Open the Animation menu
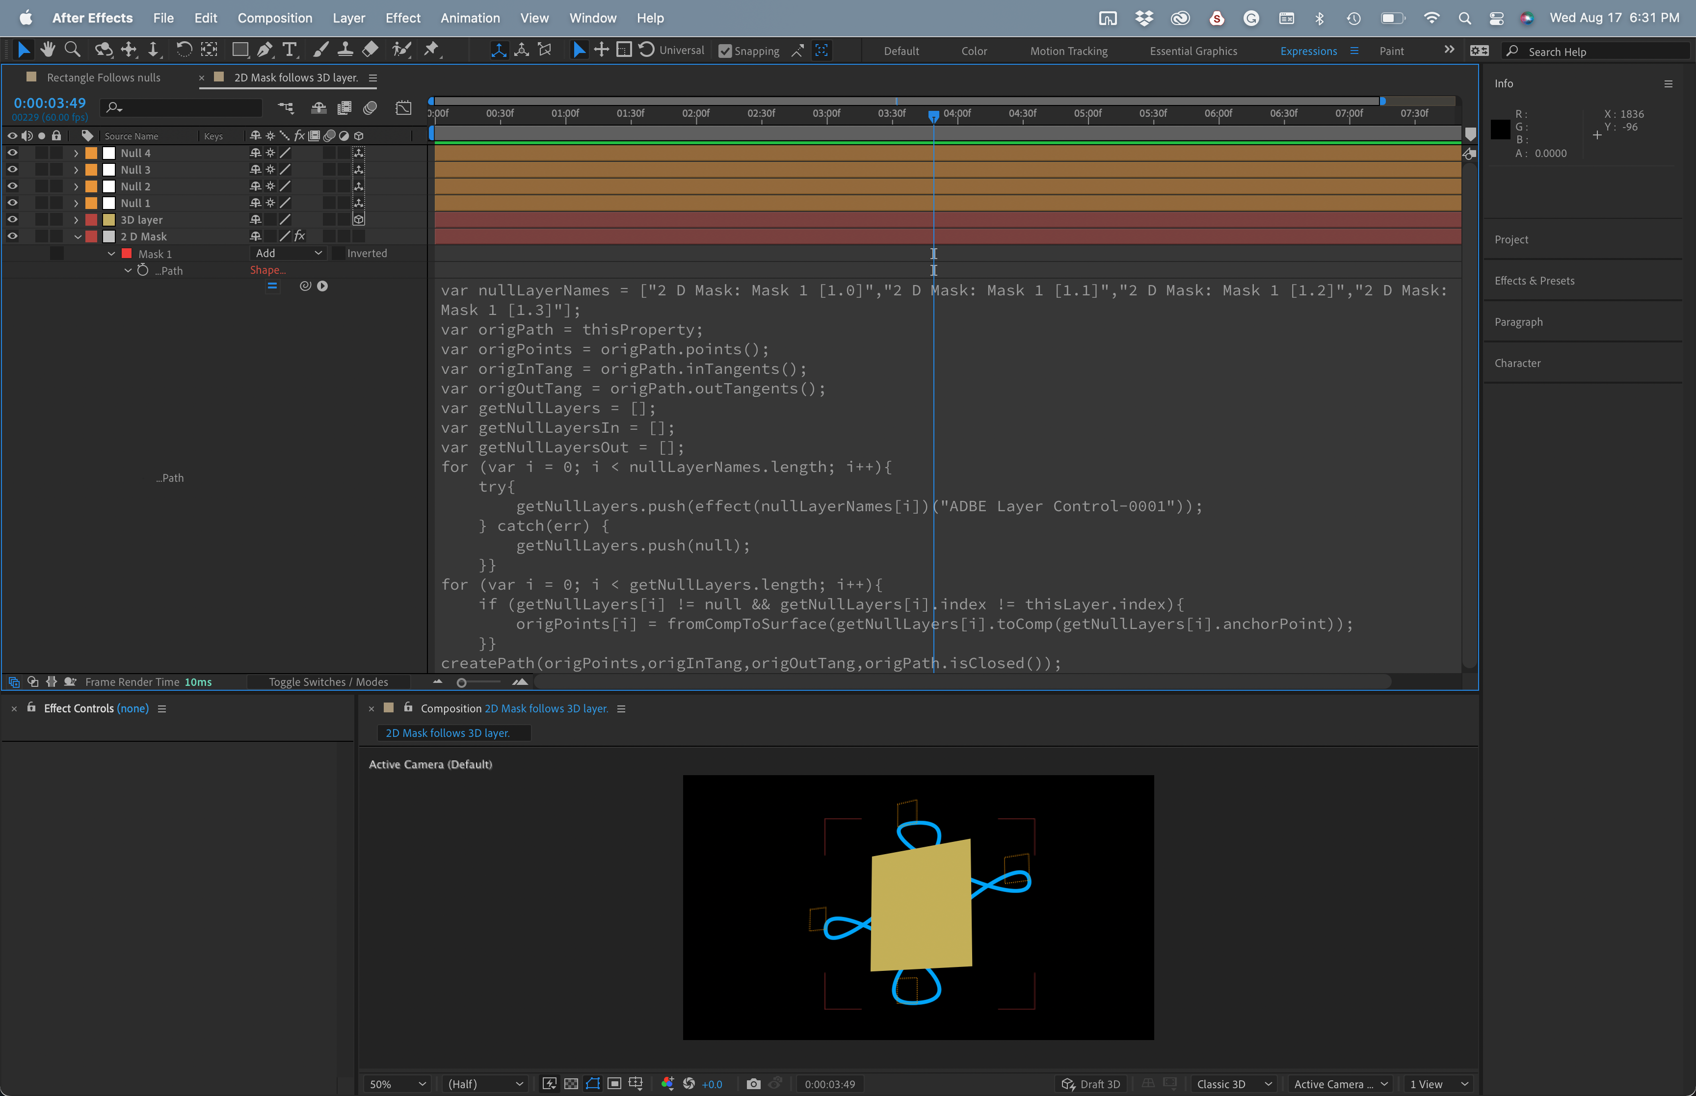Viewport: 1696px width, 1096px height. pyautogui.click(x=470, y=18)
